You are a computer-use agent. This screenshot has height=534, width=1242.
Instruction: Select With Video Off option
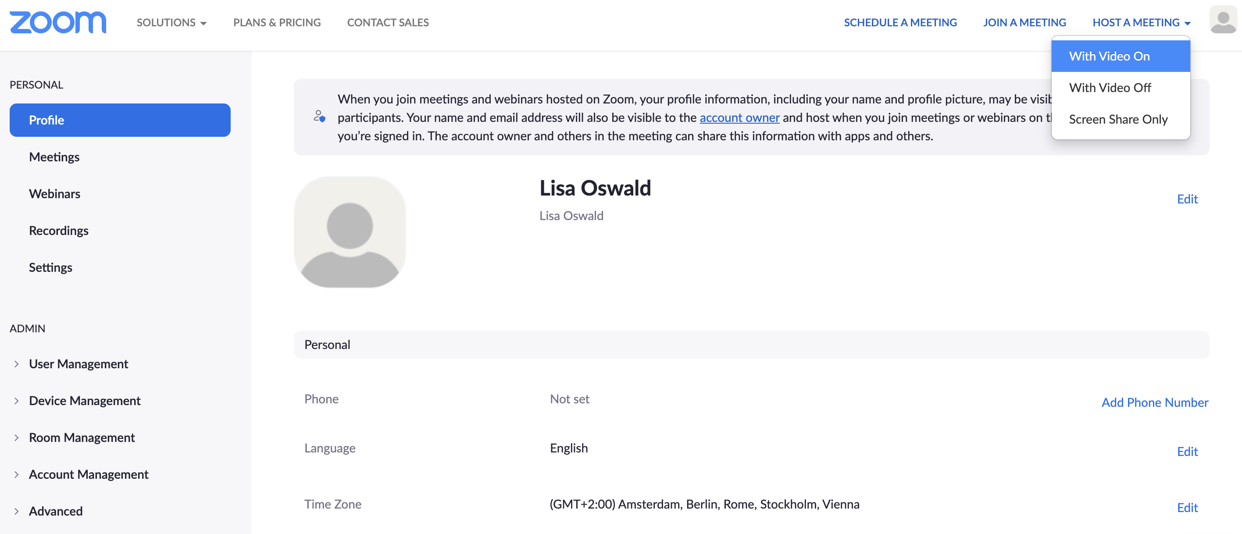click(1110, 88)
